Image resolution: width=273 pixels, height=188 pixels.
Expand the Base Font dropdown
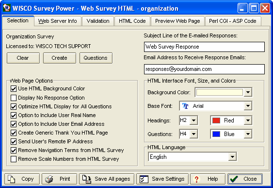248,106
